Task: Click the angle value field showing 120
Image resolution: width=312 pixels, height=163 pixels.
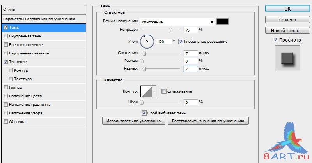Action: 163,42
